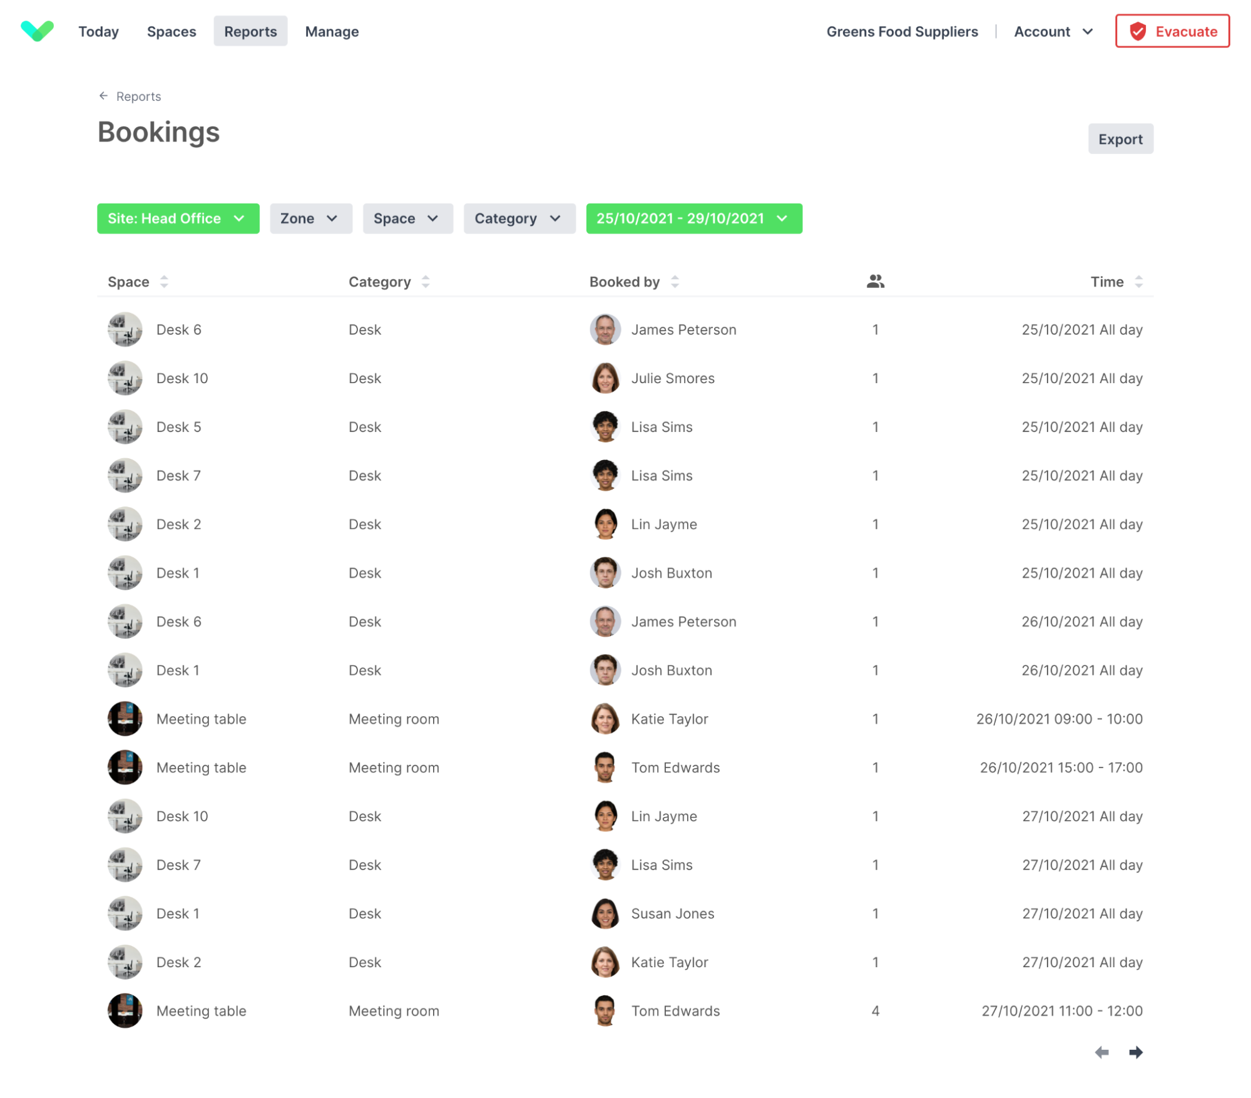Viewport: 1251px width, 1098px height.
Task: Click the Manage navigation link
Action: (332, 31)
